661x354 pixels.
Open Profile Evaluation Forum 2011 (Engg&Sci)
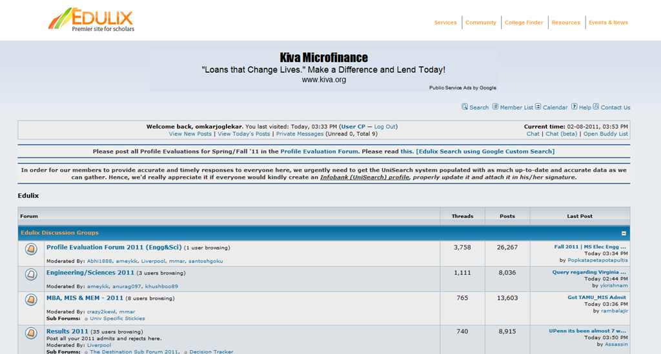[114, 248]
